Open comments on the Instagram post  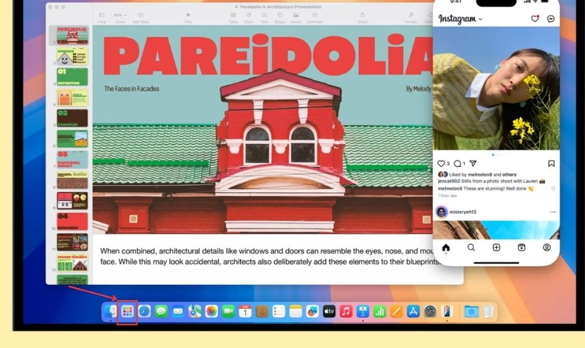coord(458,164)
